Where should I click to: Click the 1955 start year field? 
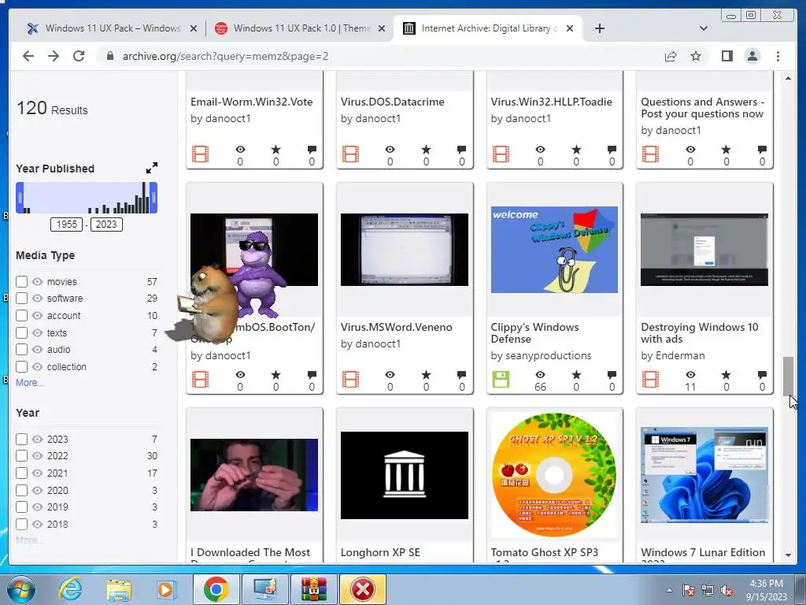tap(66, 225)
